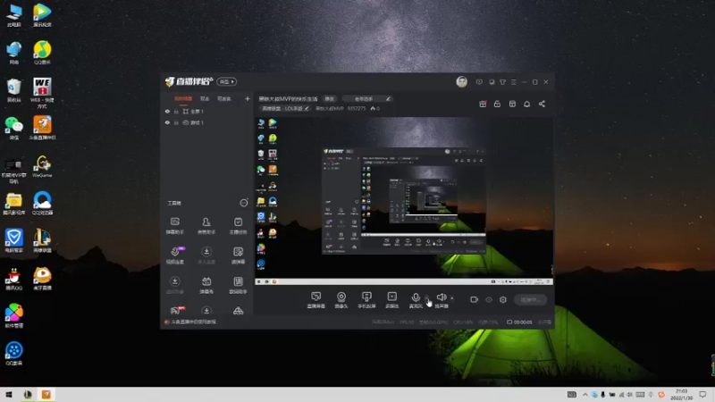
Task: Open the hamburger menu in the title bar
Action: 513,82
